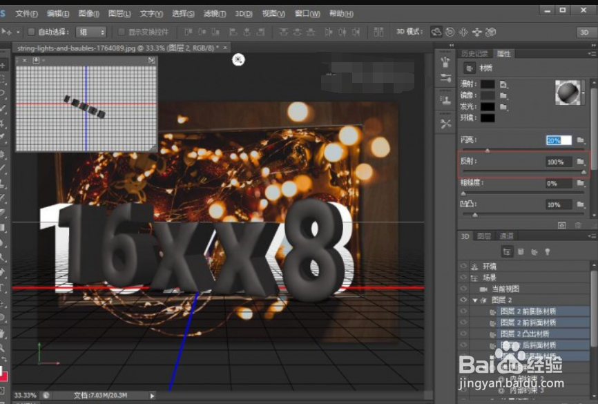Open texture folder icon for 闪亮 value

click(x=581, y=140)
